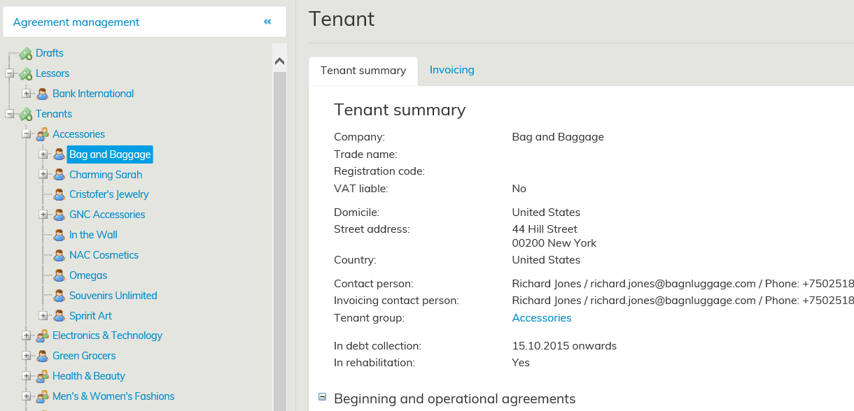Open the Accessories tenant group link
Image resolution: width=854 pixels, height=411 pixels.
[541, 318]
